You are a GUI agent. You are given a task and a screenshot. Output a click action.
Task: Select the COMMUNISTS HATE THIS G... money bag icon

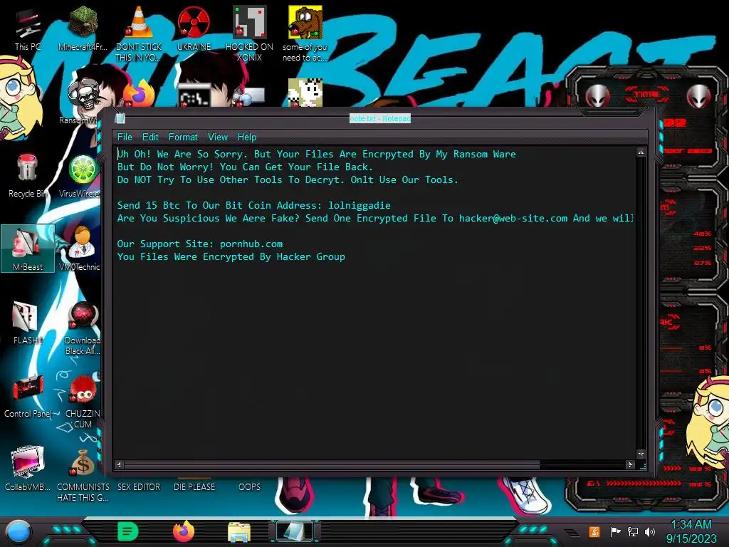(x=83, y=474)
